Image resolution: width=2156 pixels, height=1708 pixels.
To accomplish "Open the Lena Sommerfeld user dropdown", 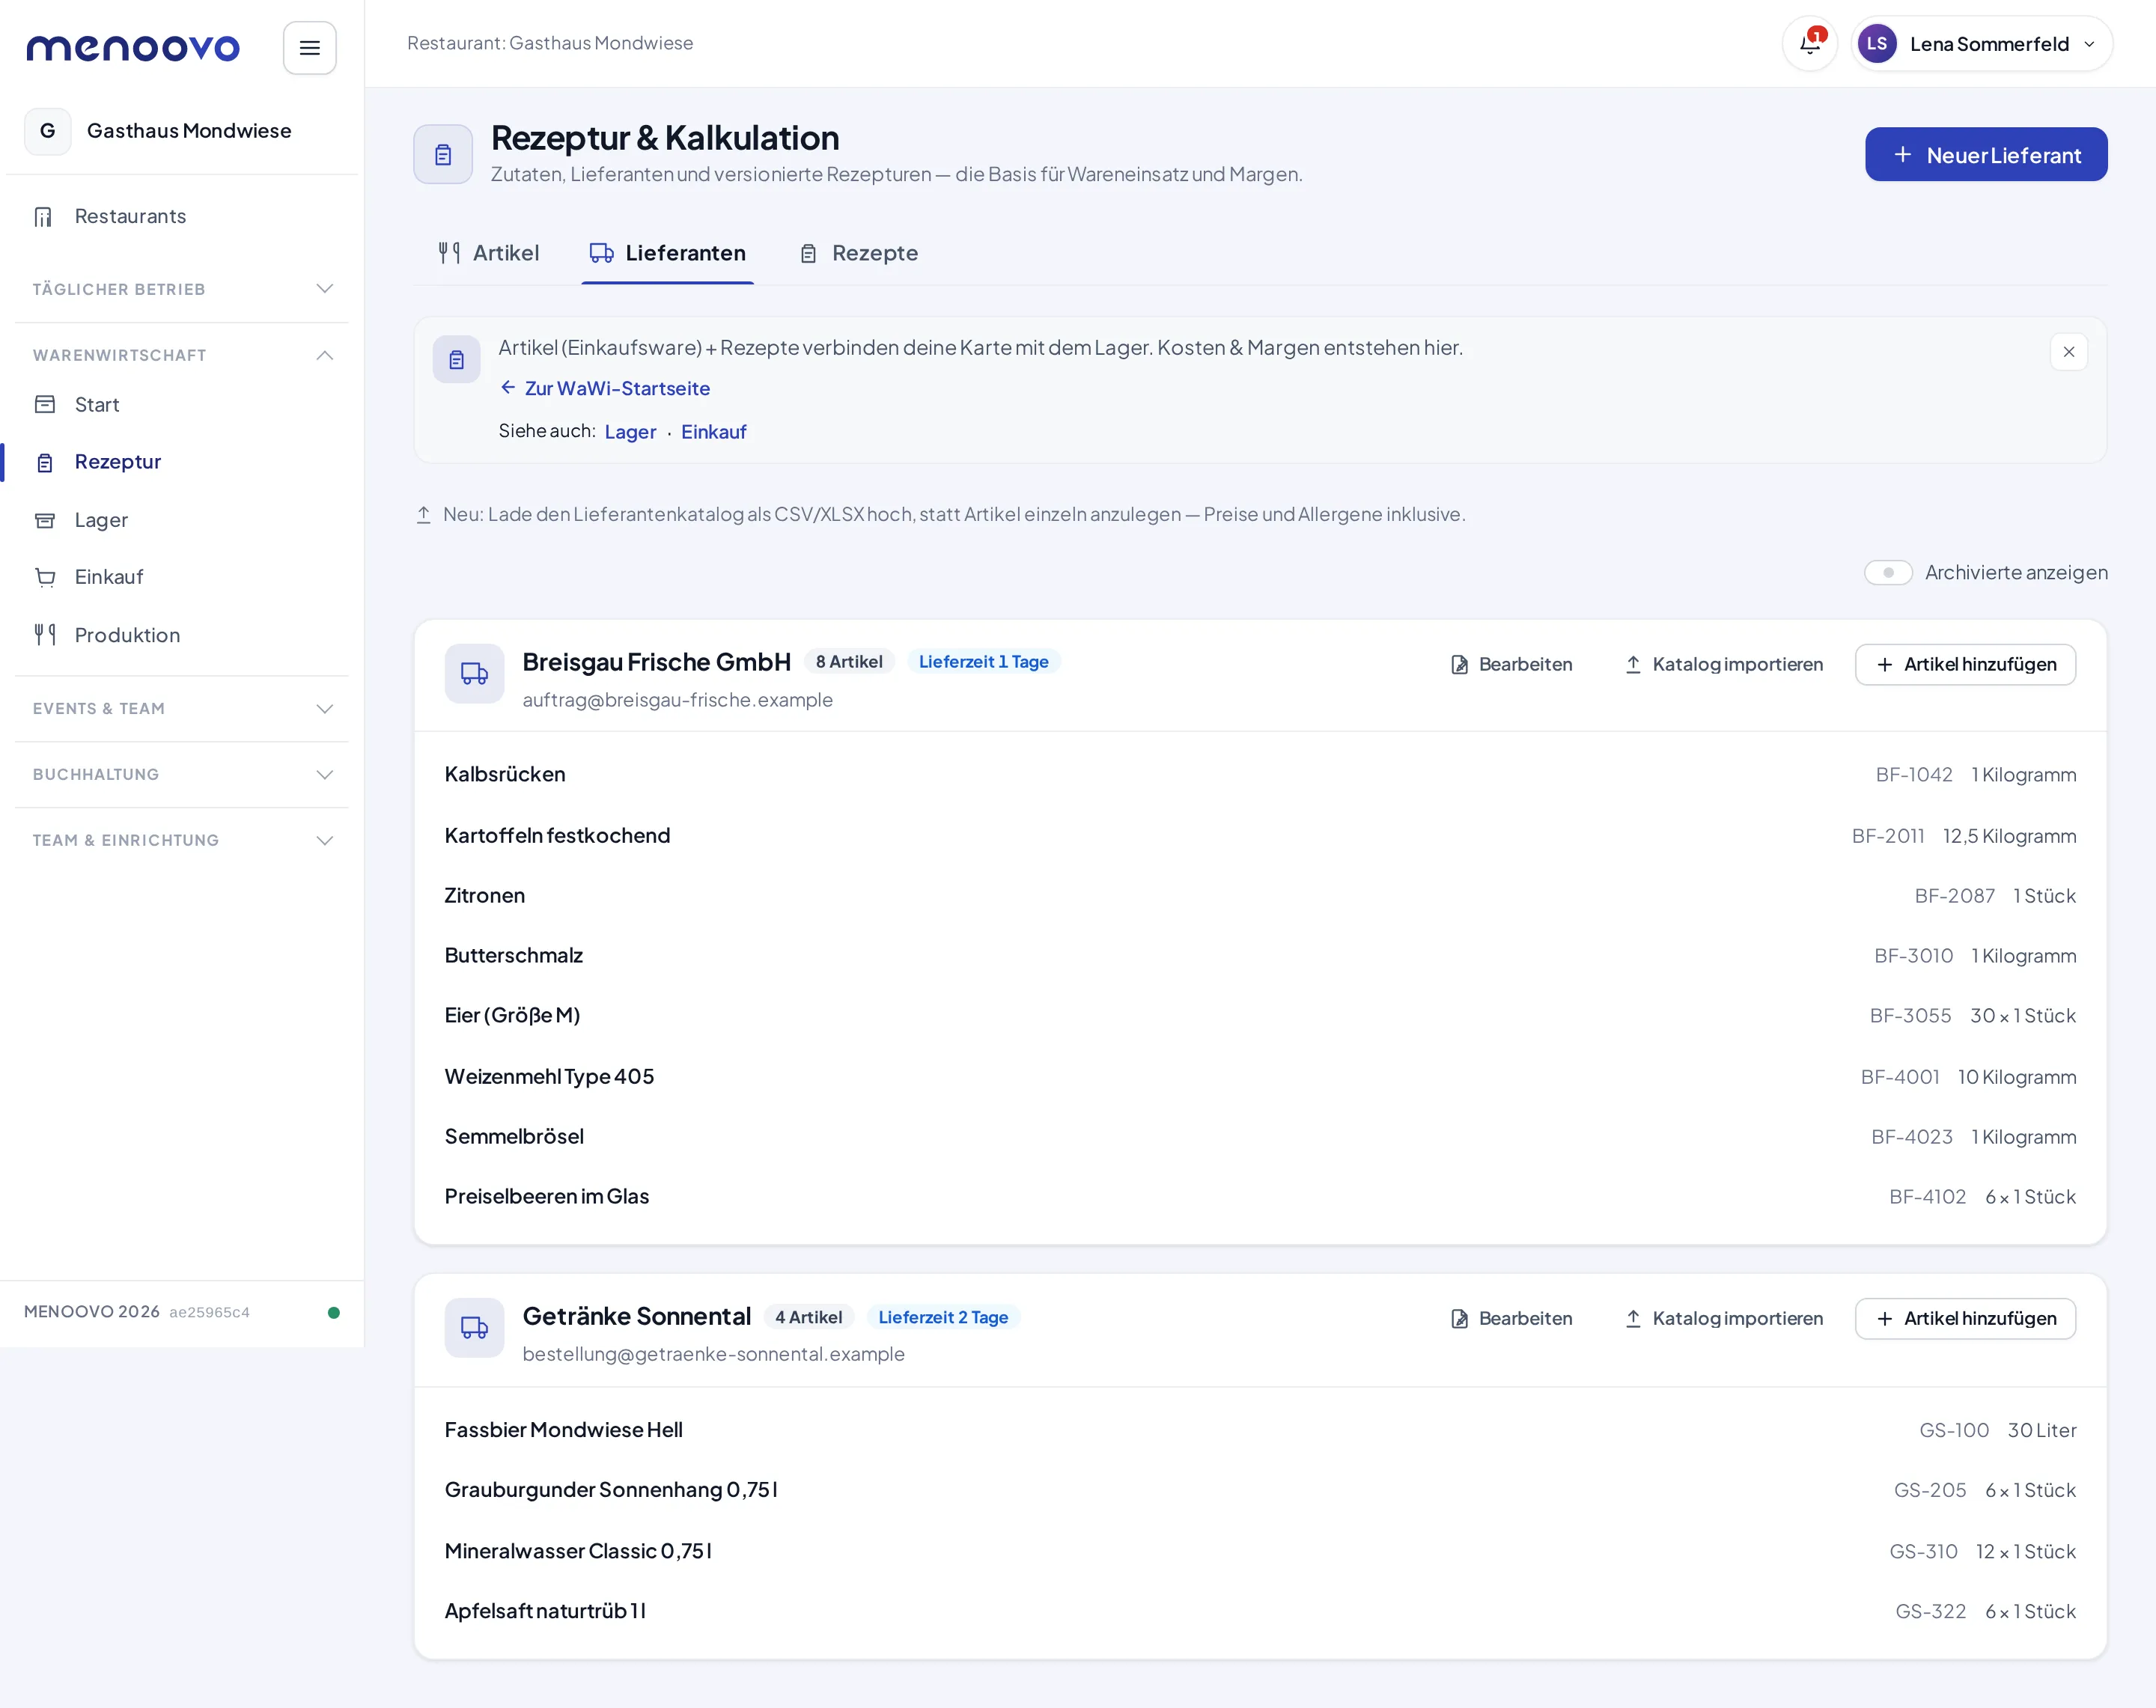I will [1982, 44].
